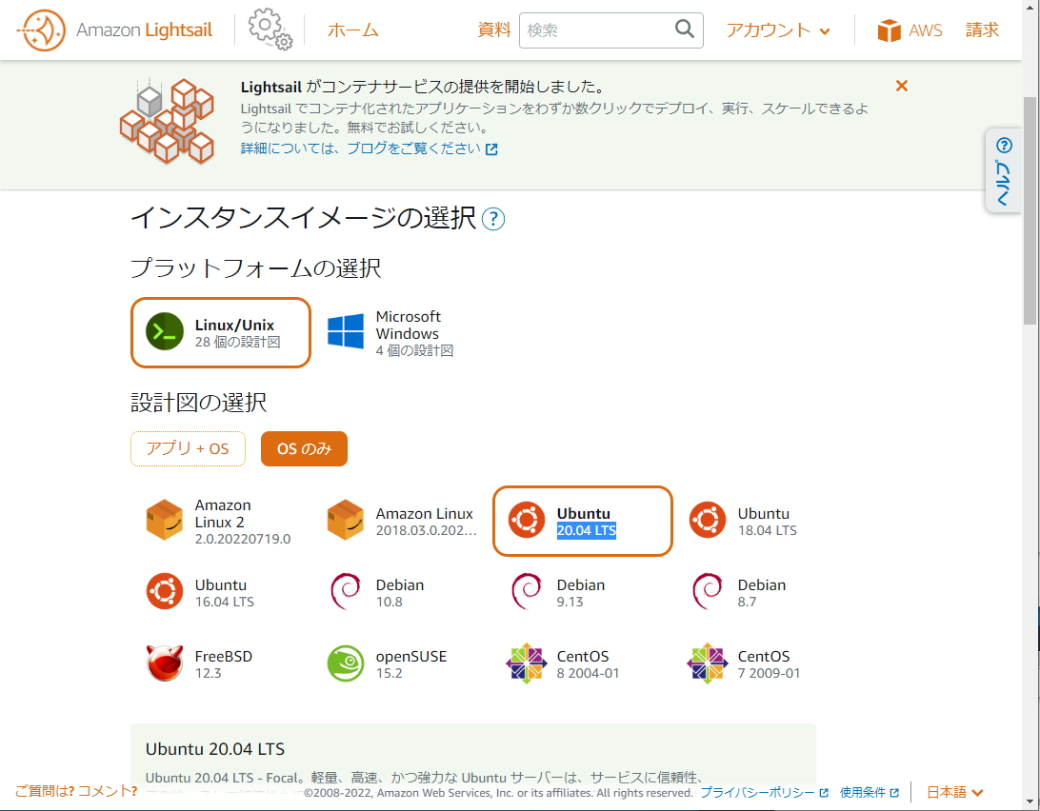Expand the アカウント dropdown
The image size is (1040, 811).
[x=778, y=30]
